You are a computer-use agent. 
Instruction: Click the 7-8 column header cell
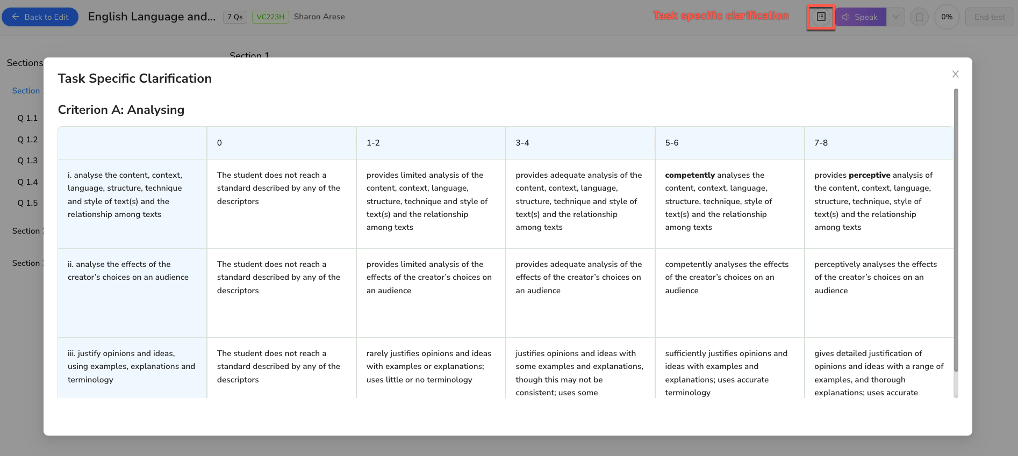tap(878, 143)
